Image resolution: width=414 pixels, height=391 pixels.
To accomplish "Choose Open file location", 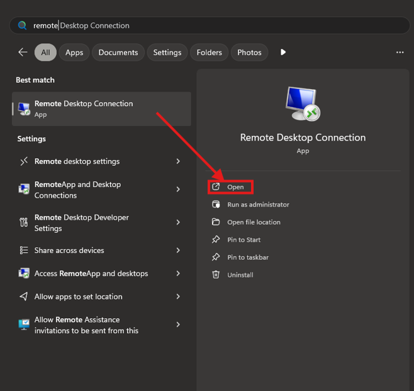I will tap(254, 222).
